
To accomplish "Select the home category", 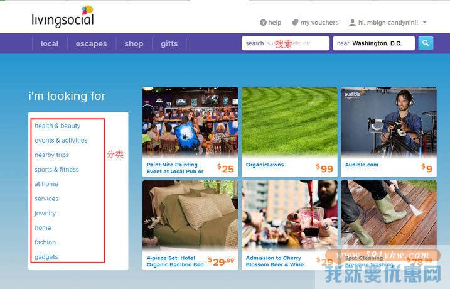I will 43,228.
